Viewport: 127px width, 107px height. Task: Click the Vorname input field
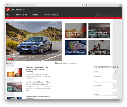pyautogui.click(x=106, y=81)
